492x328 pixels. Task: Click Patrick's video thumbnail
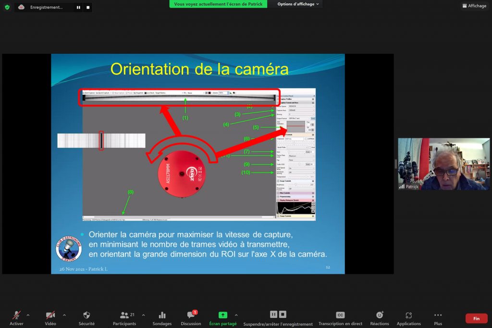pyautogui.click(x=443, y=164)
